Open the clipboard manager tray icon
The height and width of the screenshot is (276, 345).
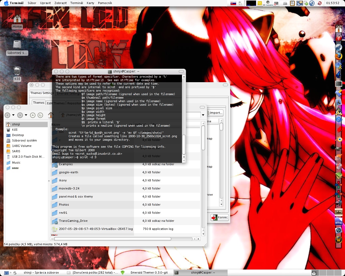292,3
